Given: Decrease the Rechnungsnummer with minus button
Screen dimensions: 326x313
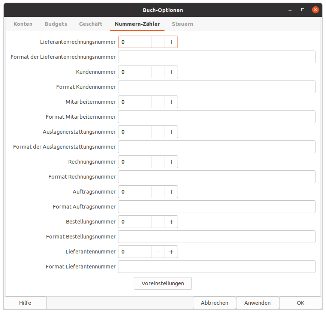Looking at the screenshot, I should pos(158,162).
